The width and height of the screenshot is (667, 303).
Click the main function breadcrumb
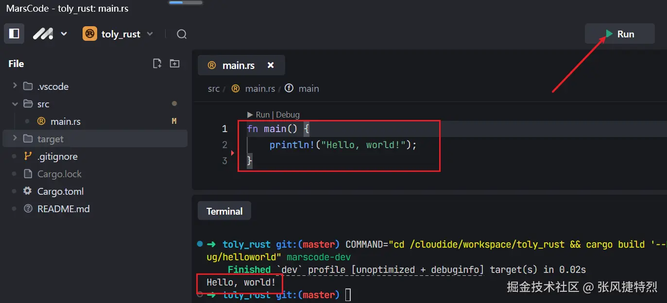(308, 88)
